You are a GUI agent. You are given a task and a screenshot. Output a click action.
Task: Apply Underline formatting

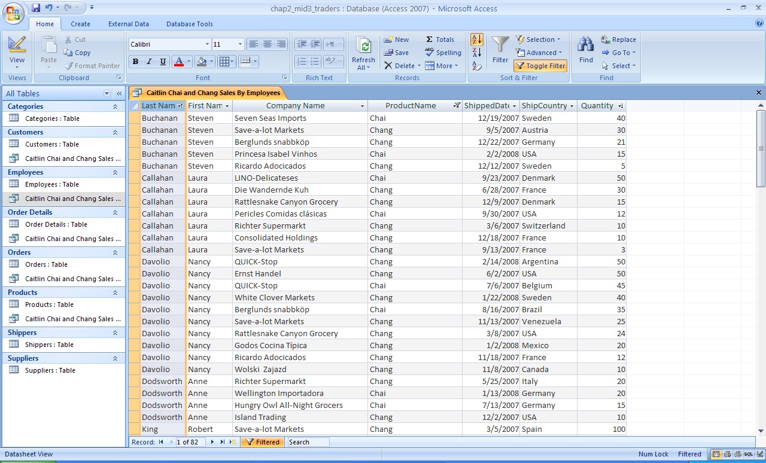(x=163, y=62)
